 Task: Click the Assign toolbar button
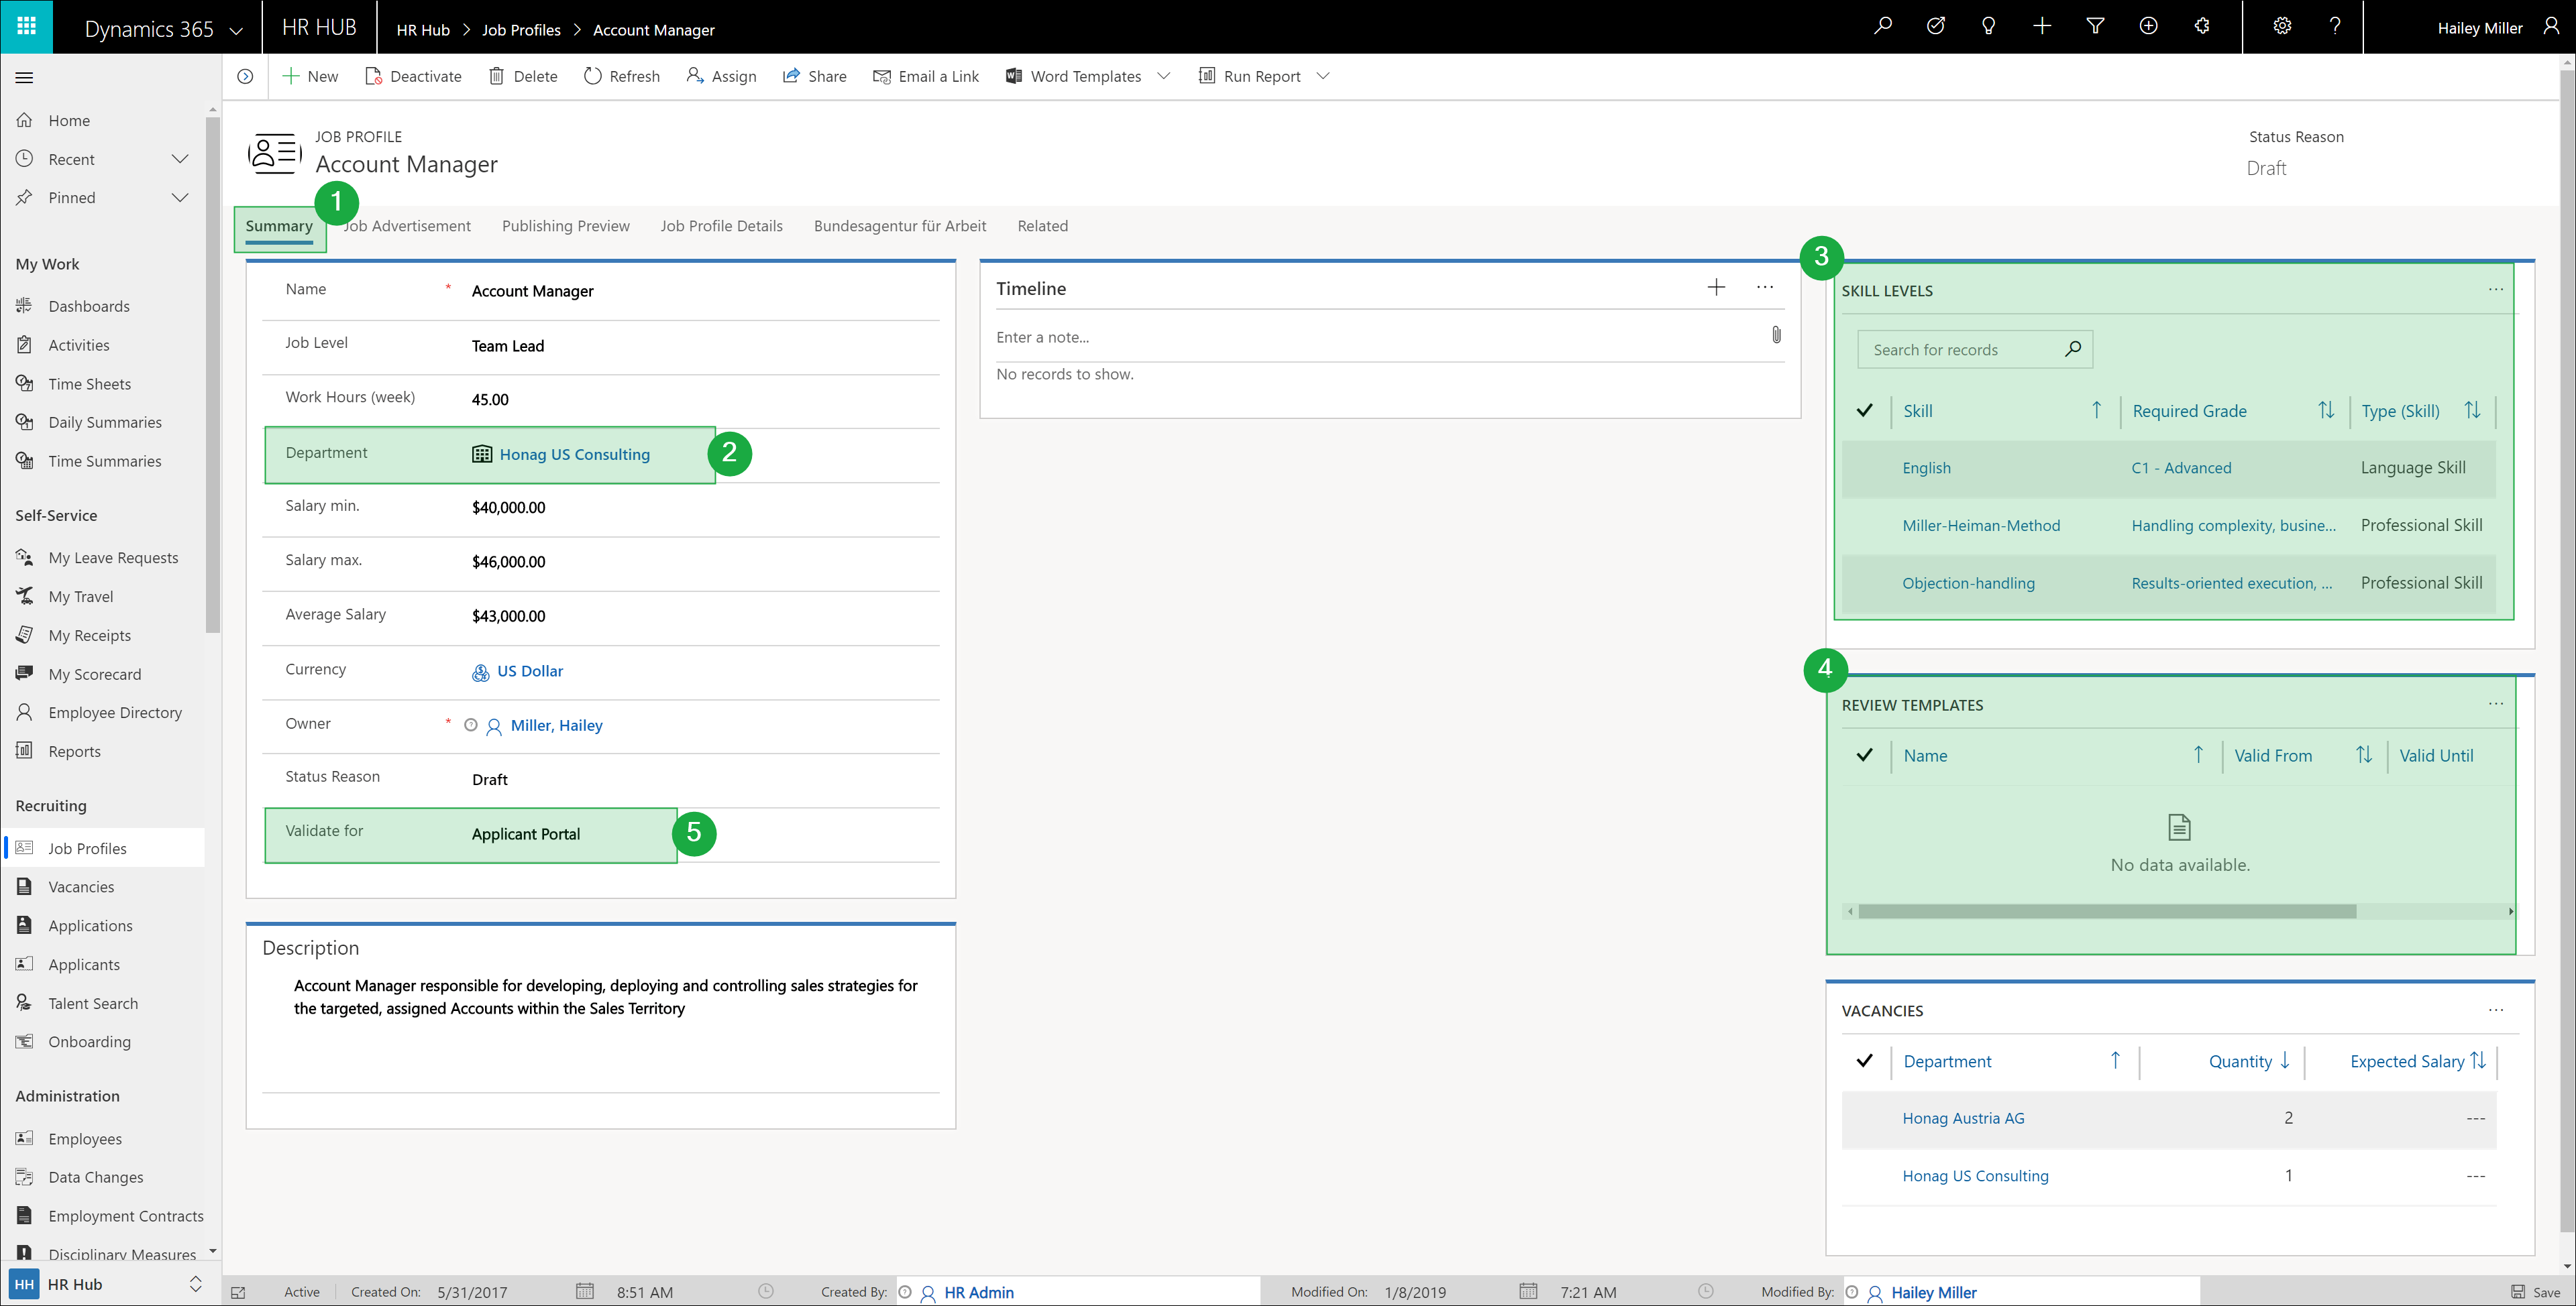[721, 76]
